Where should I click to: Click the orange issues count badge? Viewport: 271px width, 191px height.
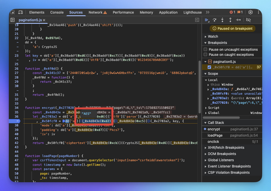tap(240, 12)
